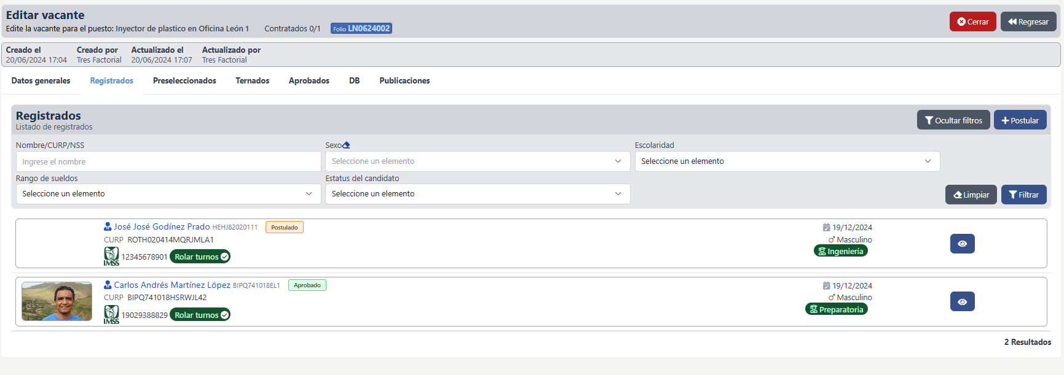Click RFC code HEHJ82020111
This screenshot has height=375, width=1064.
[x=235, y=227]
